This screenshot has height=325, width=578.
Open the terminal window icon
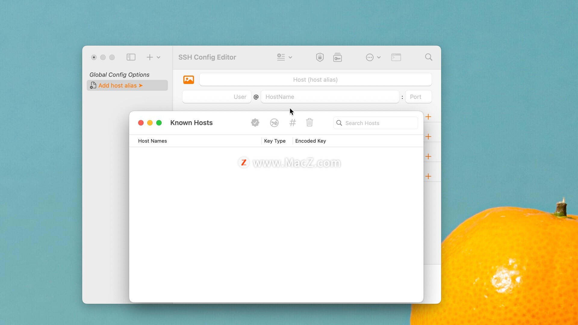[x=396, y=57]
